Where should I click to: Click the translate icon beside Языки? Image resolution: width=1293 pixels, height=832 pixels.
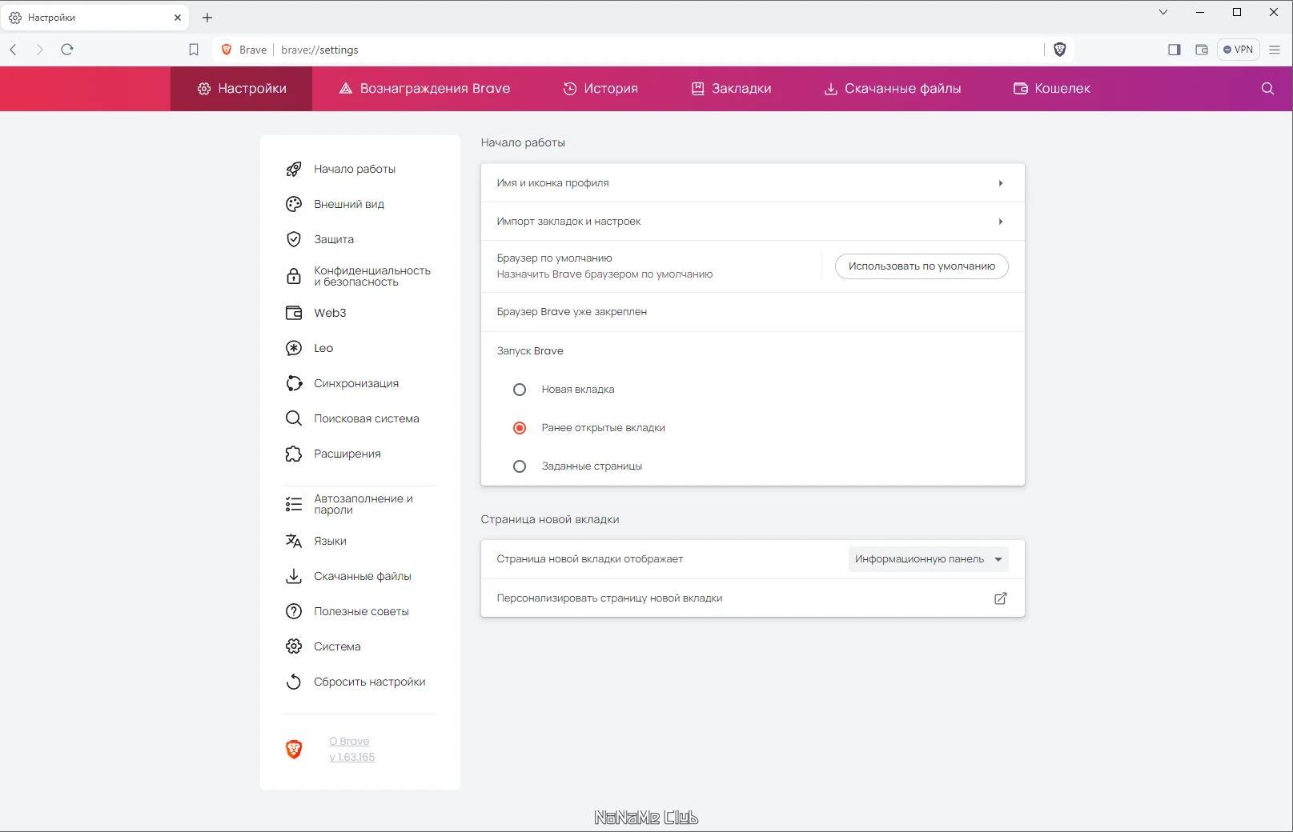point(294,541)
